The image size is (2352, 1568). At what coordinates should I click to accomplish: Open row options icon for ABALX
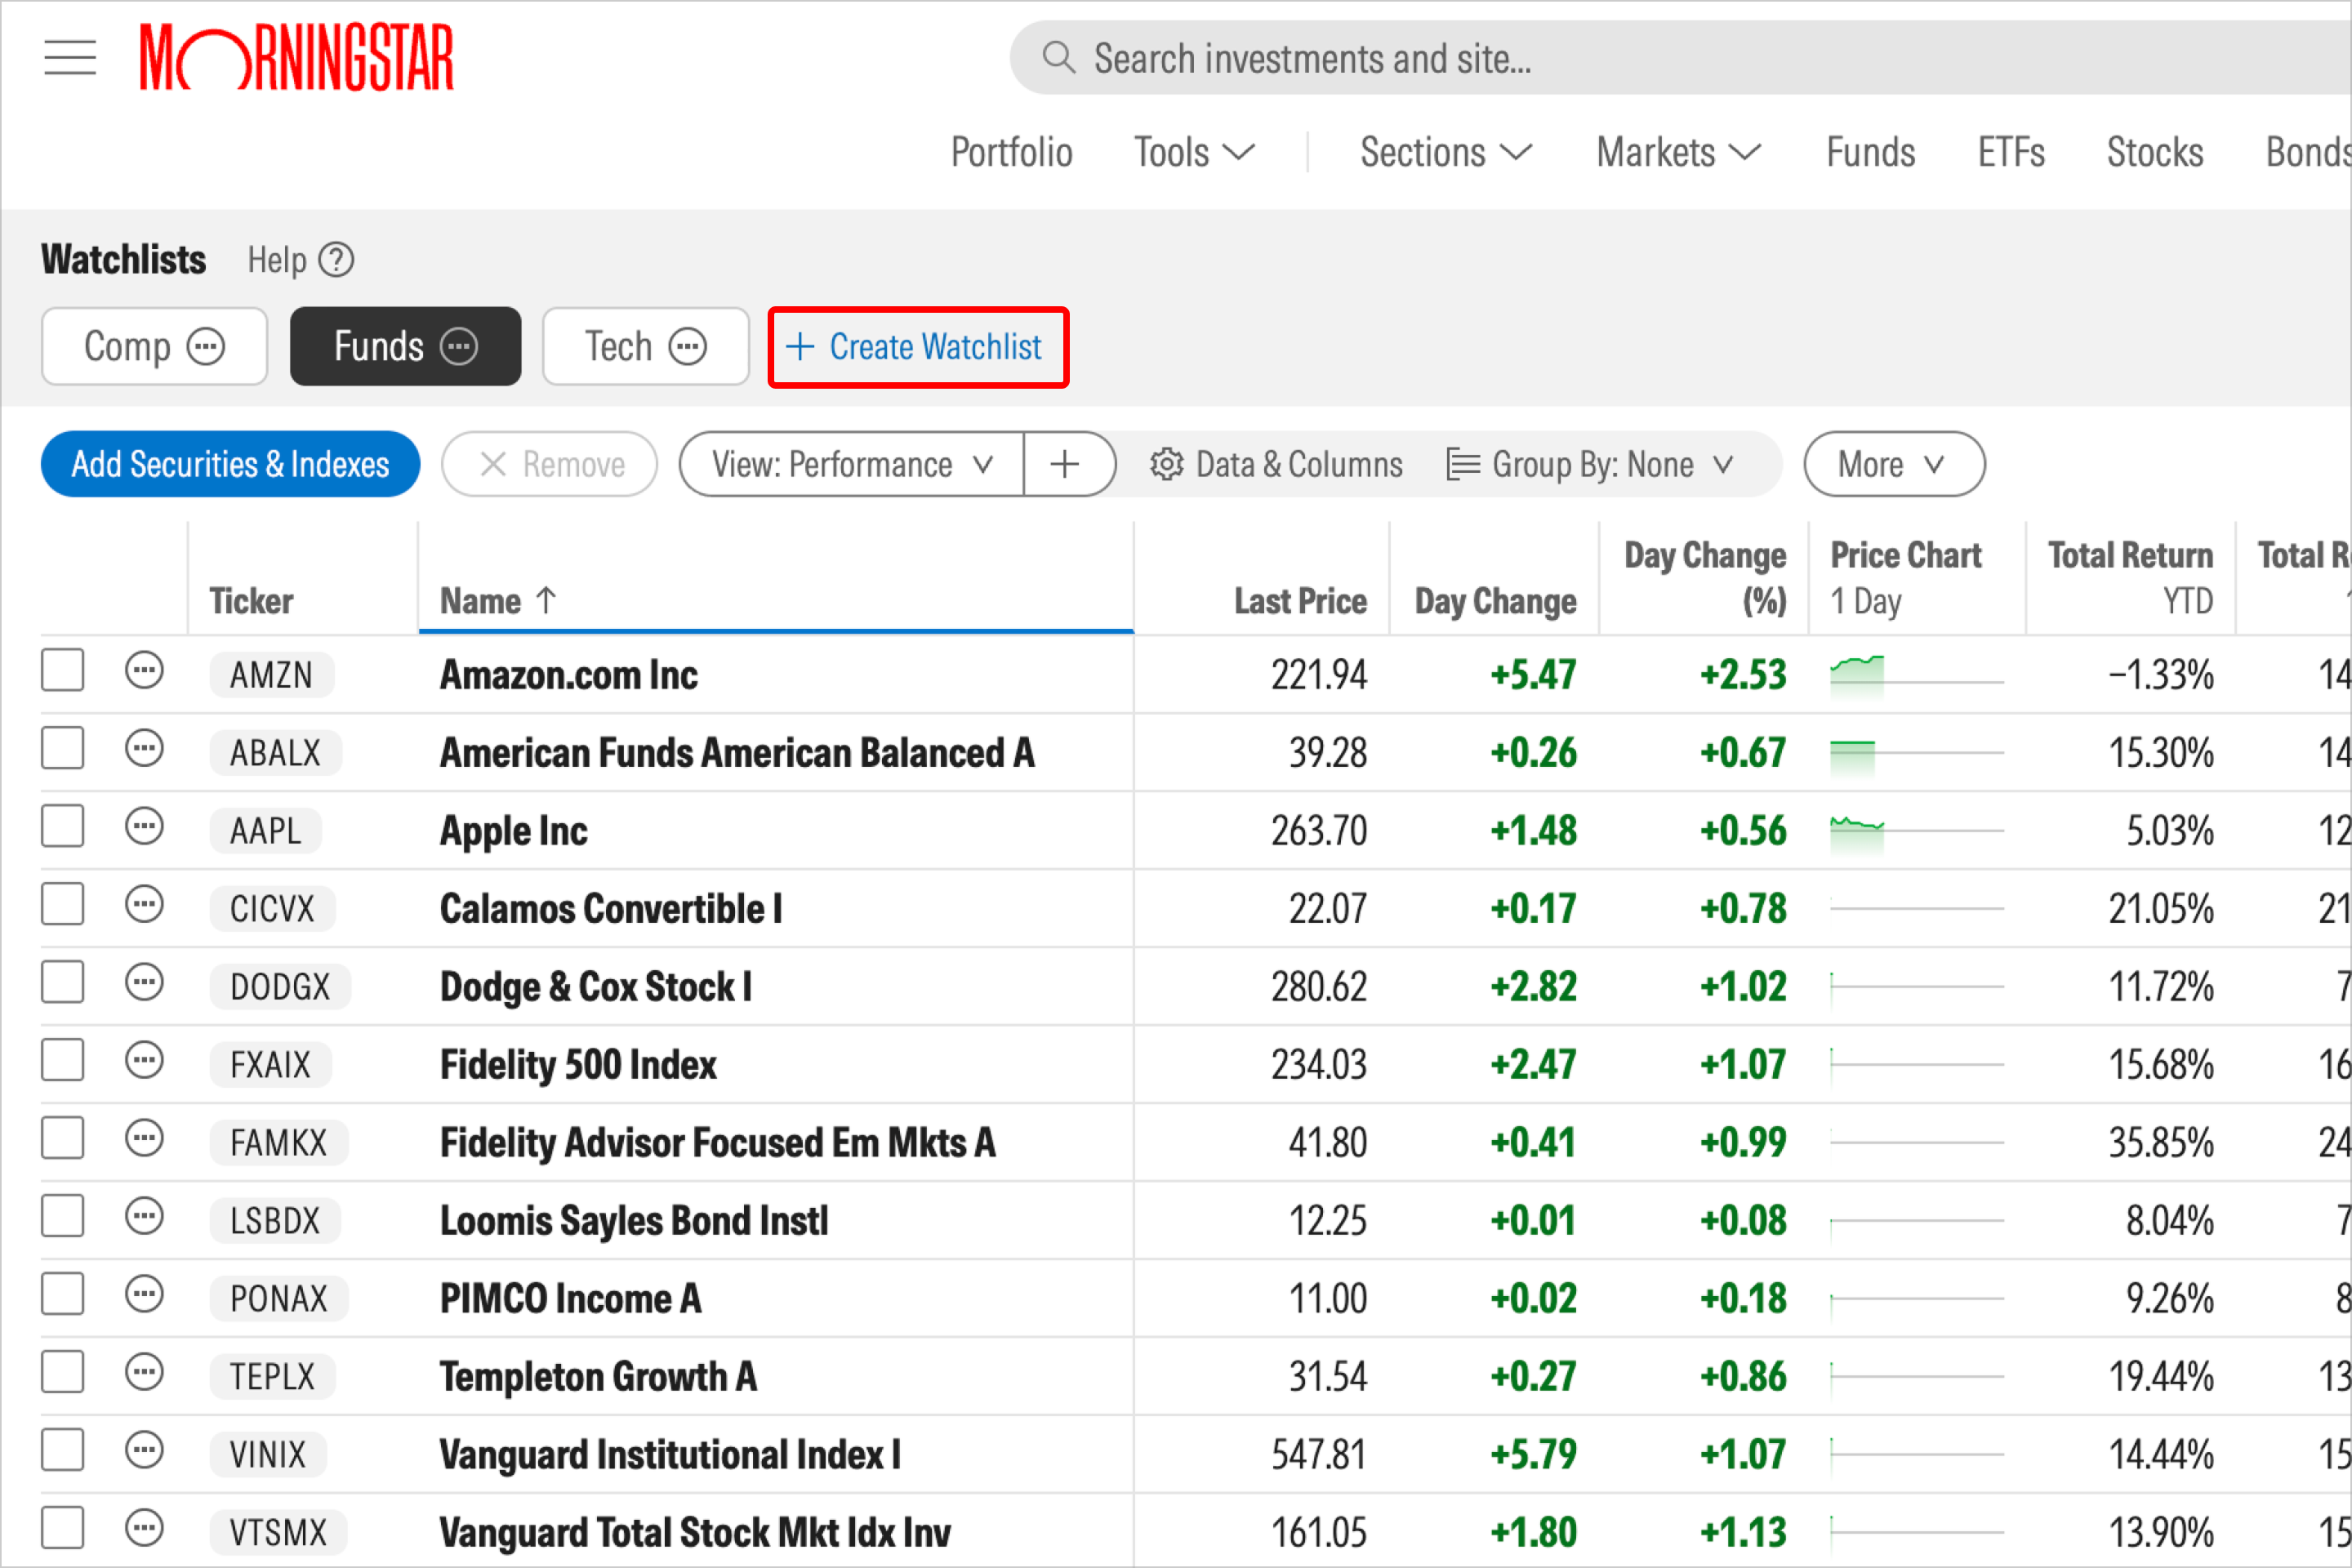click(144, 749)
